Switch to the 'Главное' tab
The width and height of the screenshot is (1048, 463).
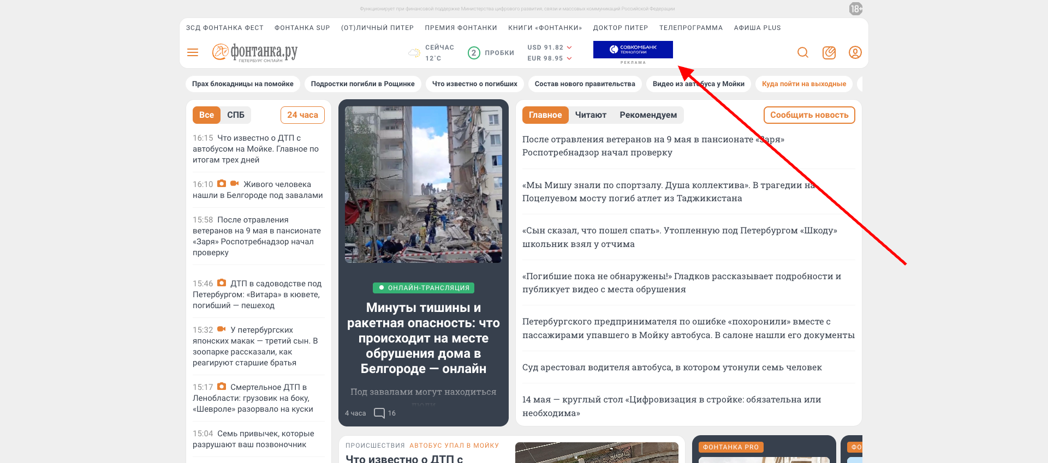point(545,115)
